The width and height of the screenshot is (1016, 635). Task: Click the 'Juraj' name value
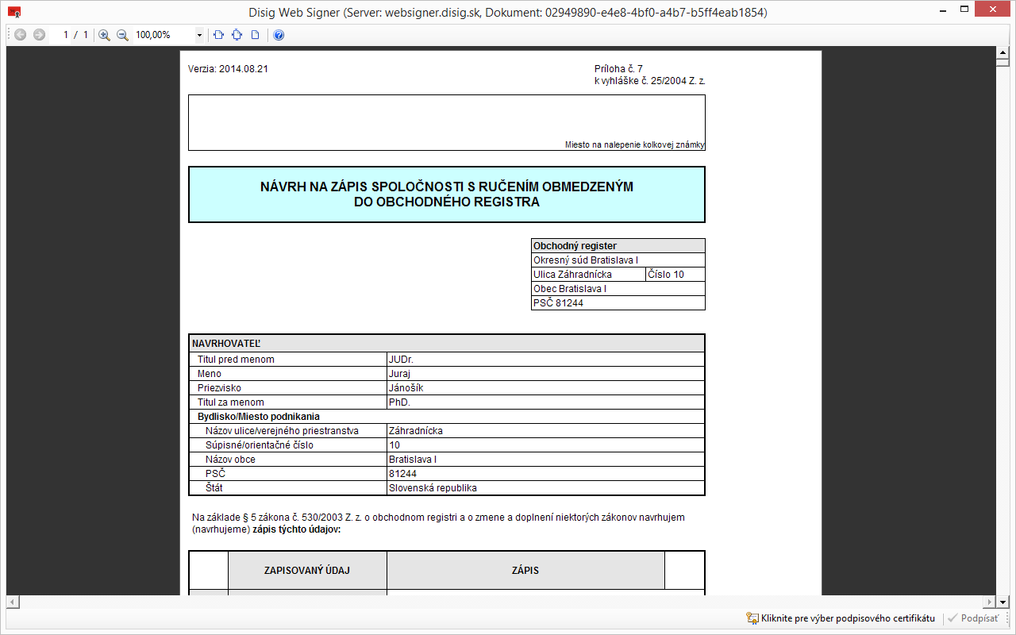click(x=400, y=374)
